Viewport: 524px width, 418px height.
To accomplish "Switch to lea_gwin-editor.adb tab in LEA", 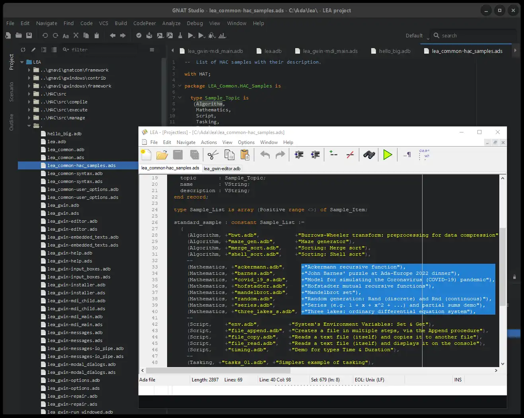I will pyautogui.click(x=222, y=169).
